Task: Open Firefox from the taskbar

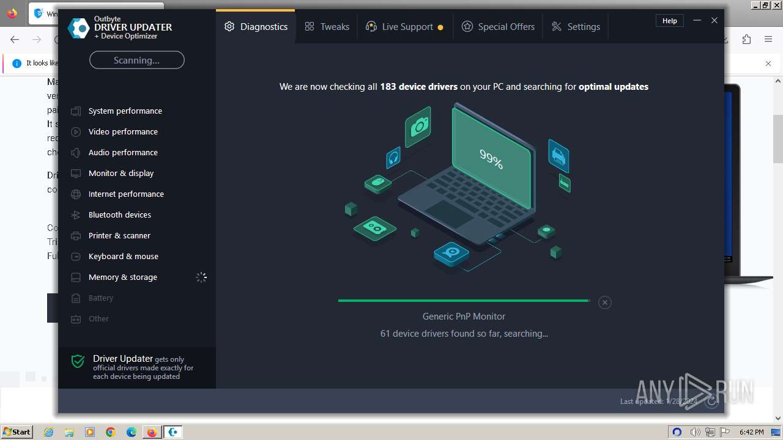Action: pyautogui.click(x=152, y=432)
